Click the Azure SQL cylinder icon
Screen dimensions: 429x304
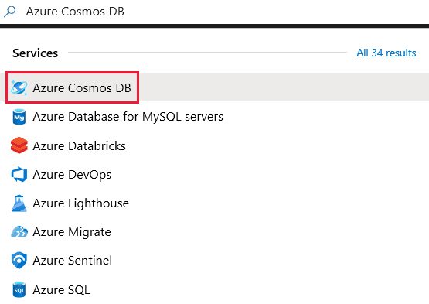tap(19, 289)
